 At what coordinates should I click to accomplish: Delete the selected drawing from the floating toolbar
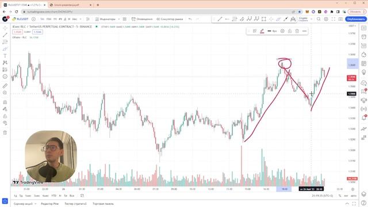click(x=297, y=31)
